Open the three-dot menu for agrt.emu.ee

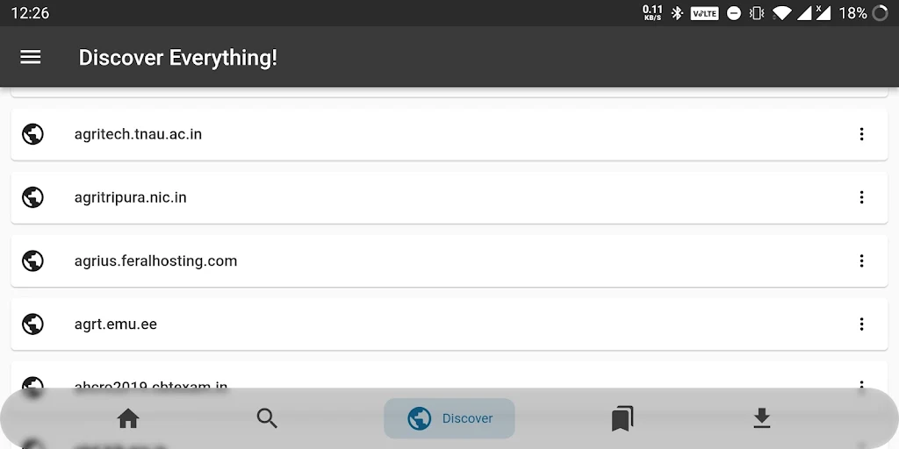861,324
